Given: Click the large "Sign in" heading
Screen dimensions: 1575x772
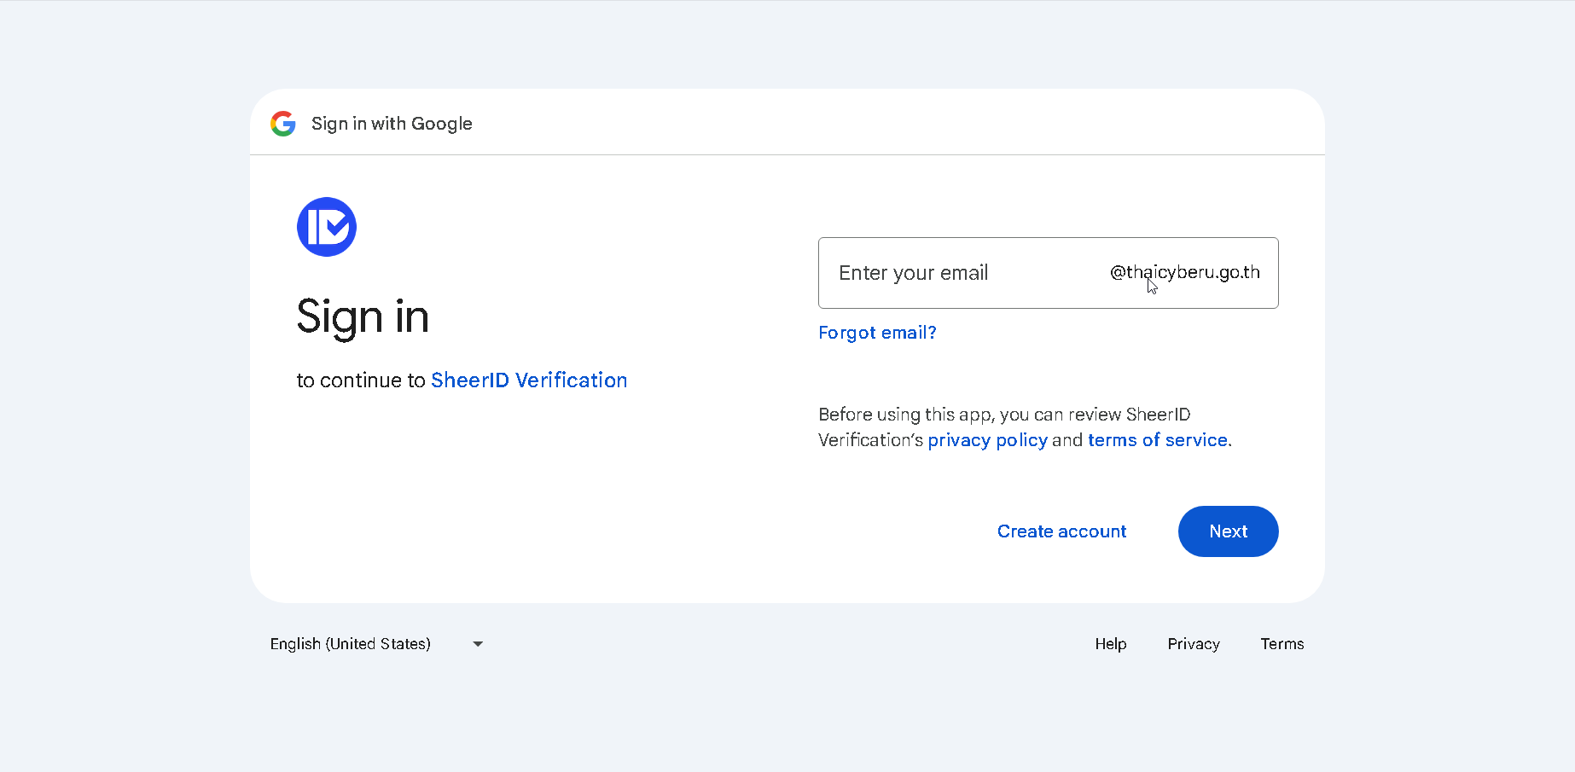Looking at the screenshot, I should coord(363,317).
